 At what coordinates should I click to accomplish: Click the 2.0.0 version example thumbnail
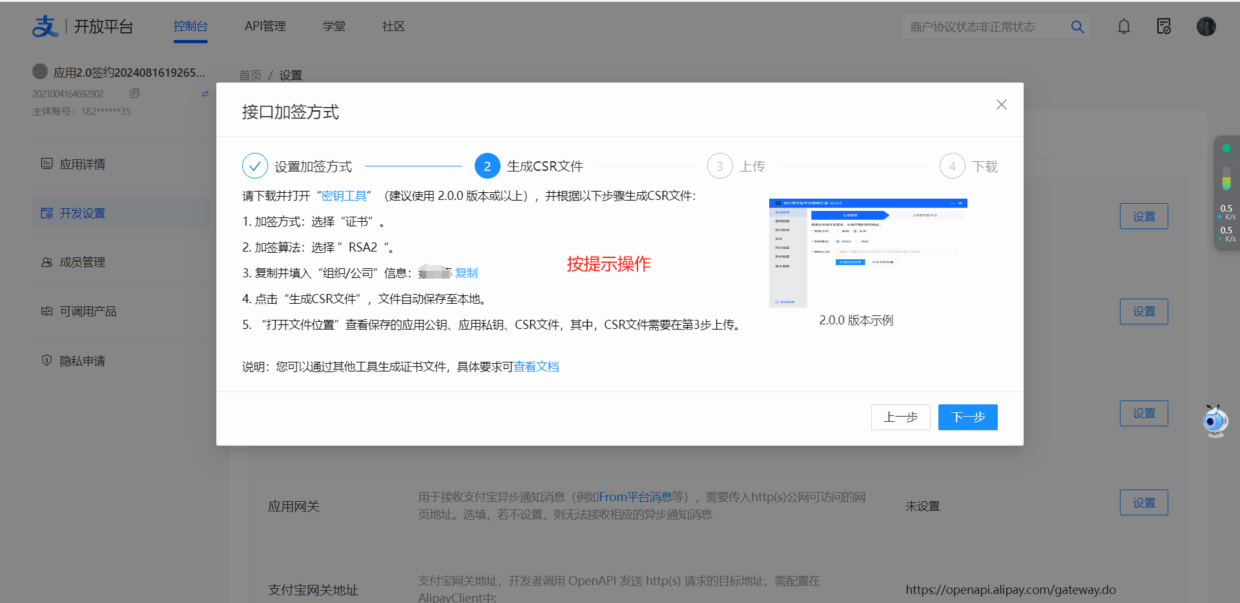(867, 253)
